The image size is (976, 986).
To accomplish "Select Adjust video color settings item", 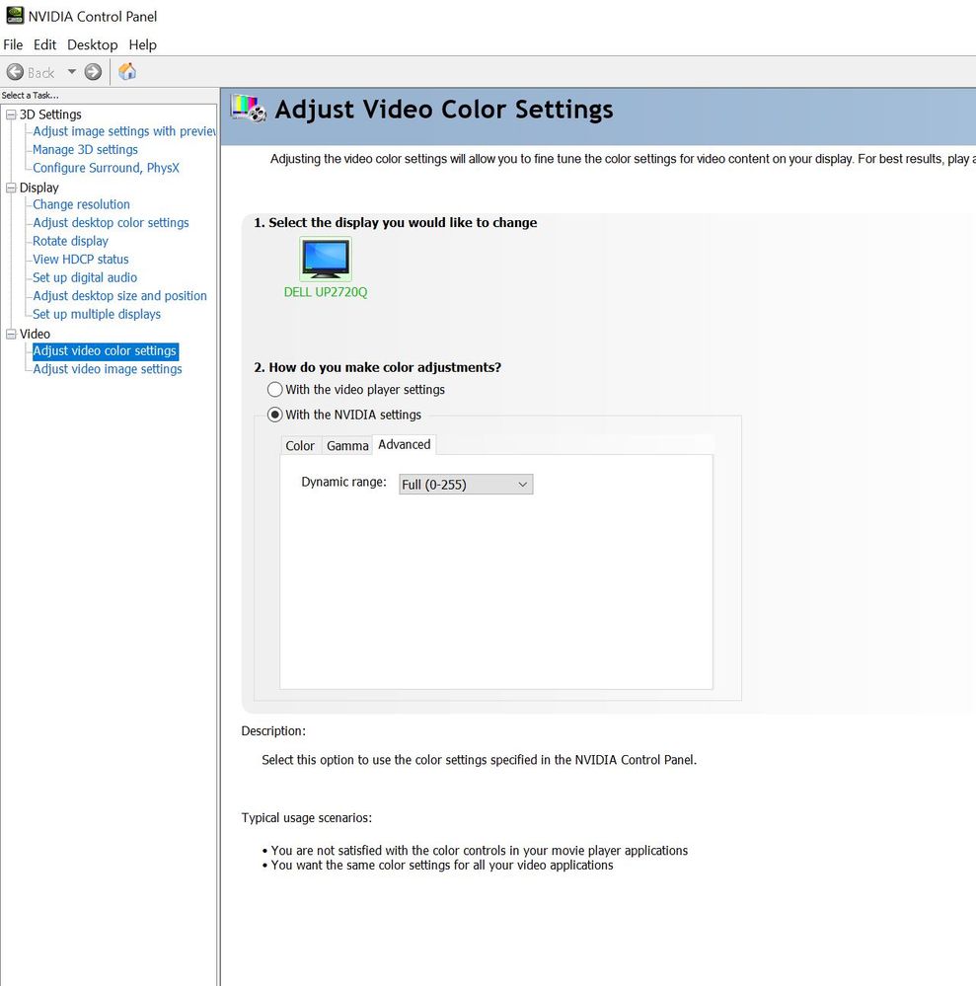I will pyautogui.click(x=105, y=351).
